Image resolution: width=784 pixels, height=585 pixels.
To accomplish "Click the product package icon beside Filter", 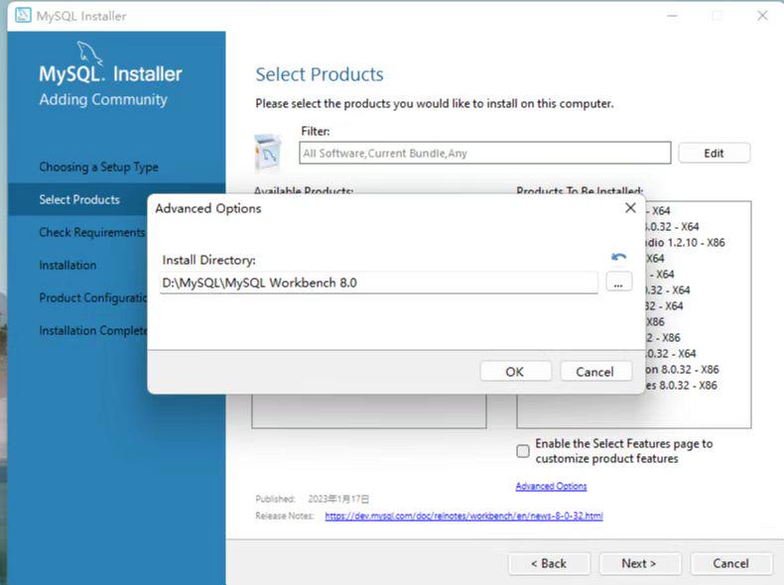I will click(268, 153).
